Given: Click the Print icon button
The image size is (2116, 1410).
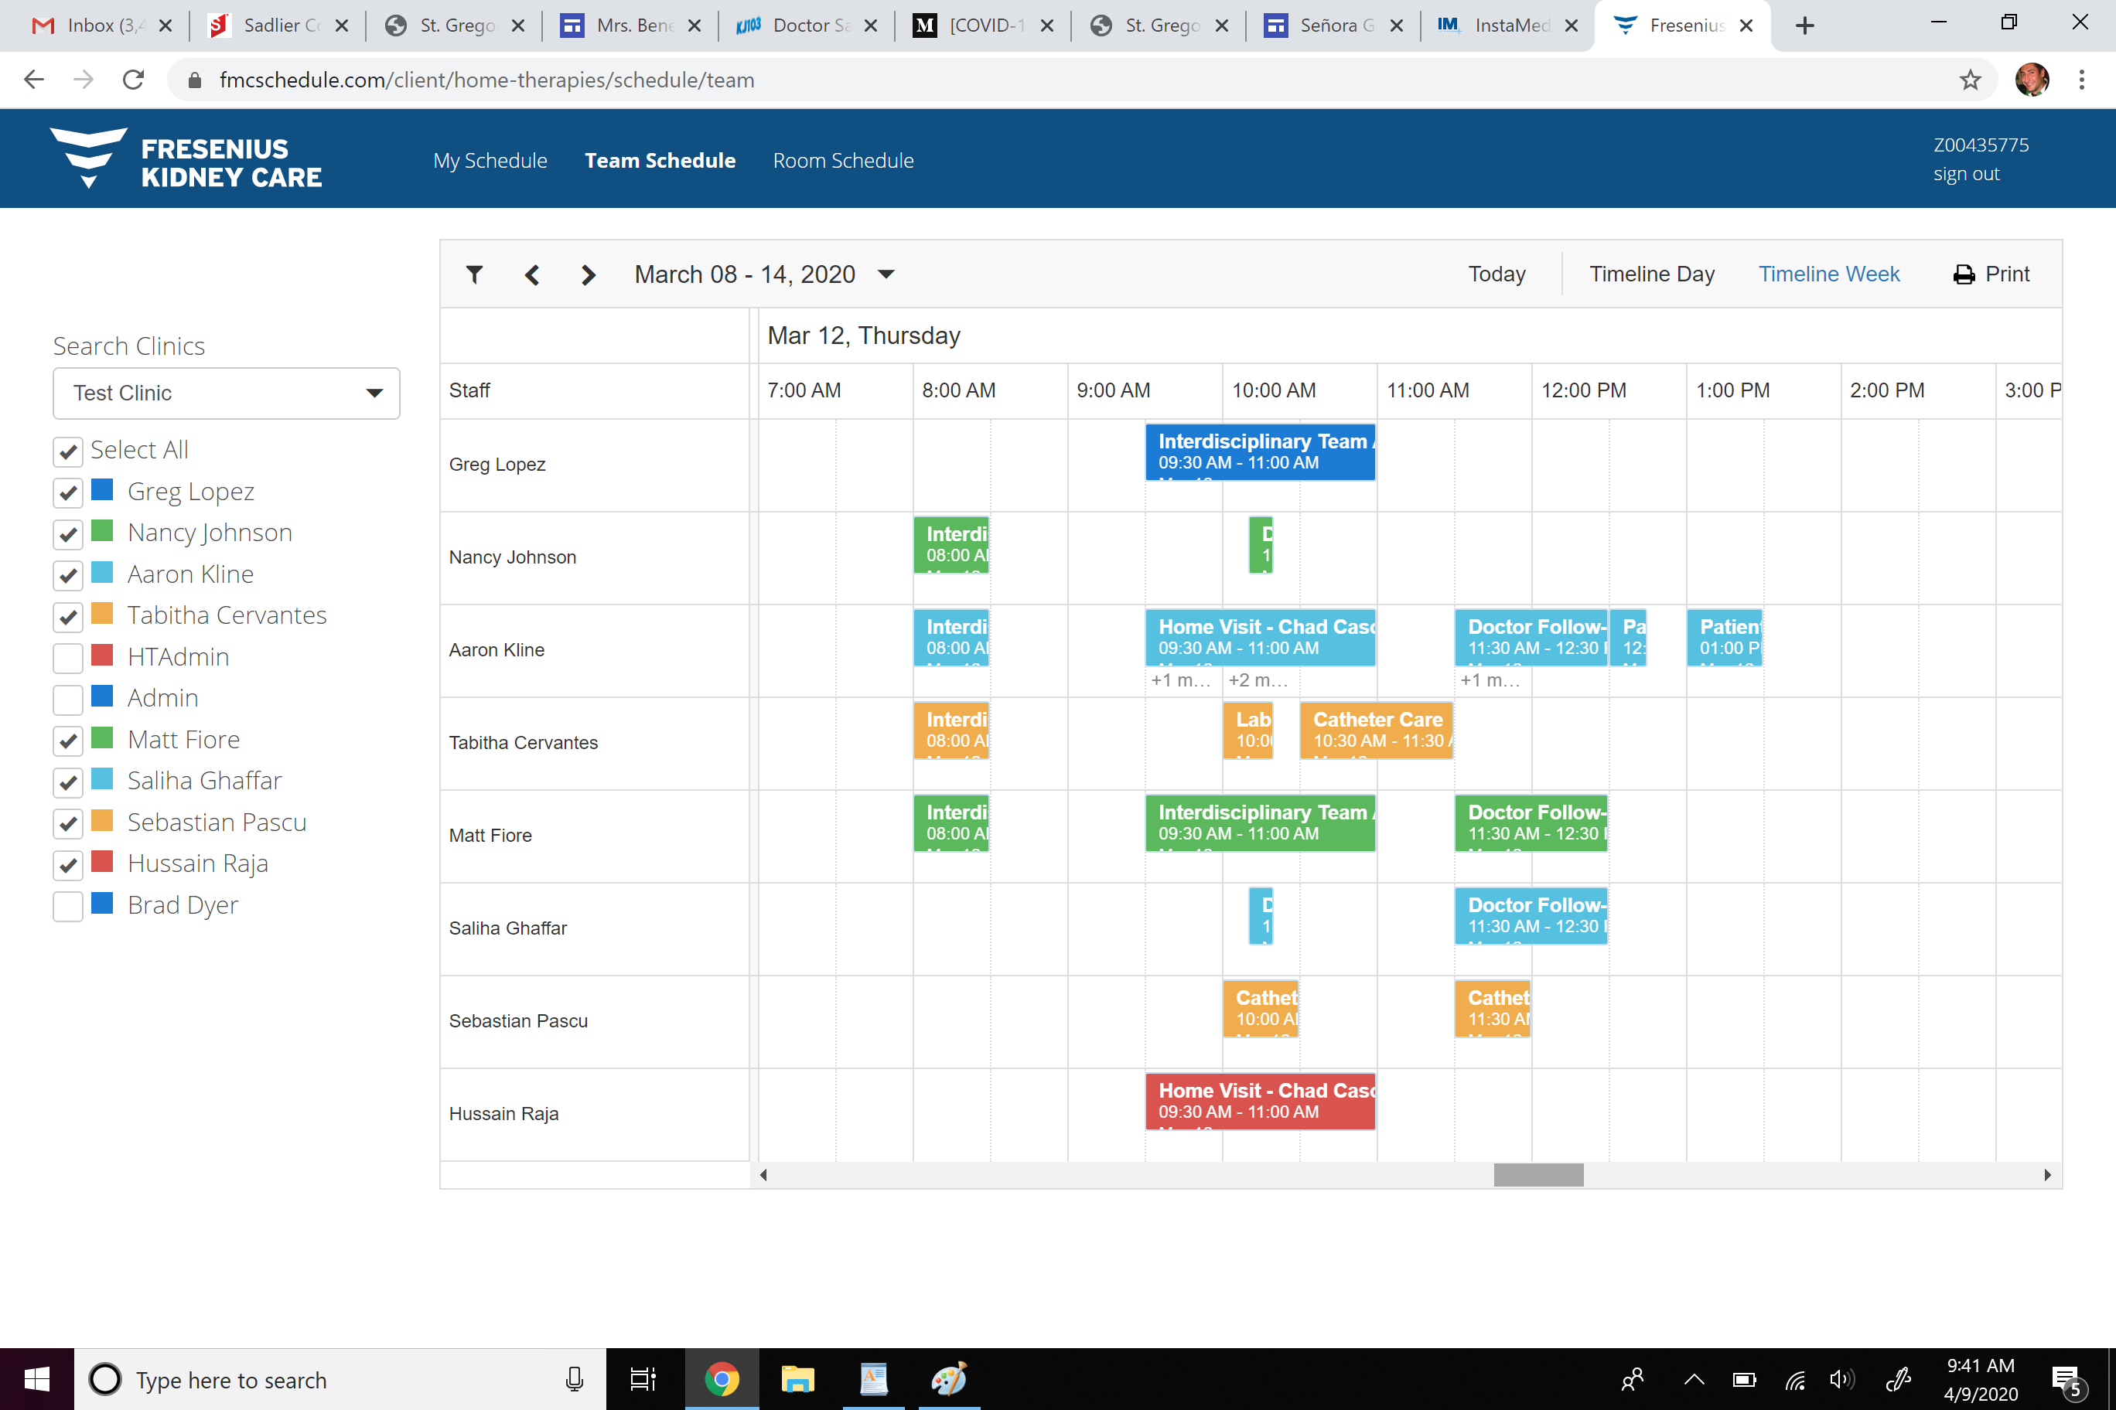Looking at the screenshot, I should pos(1963,274).
